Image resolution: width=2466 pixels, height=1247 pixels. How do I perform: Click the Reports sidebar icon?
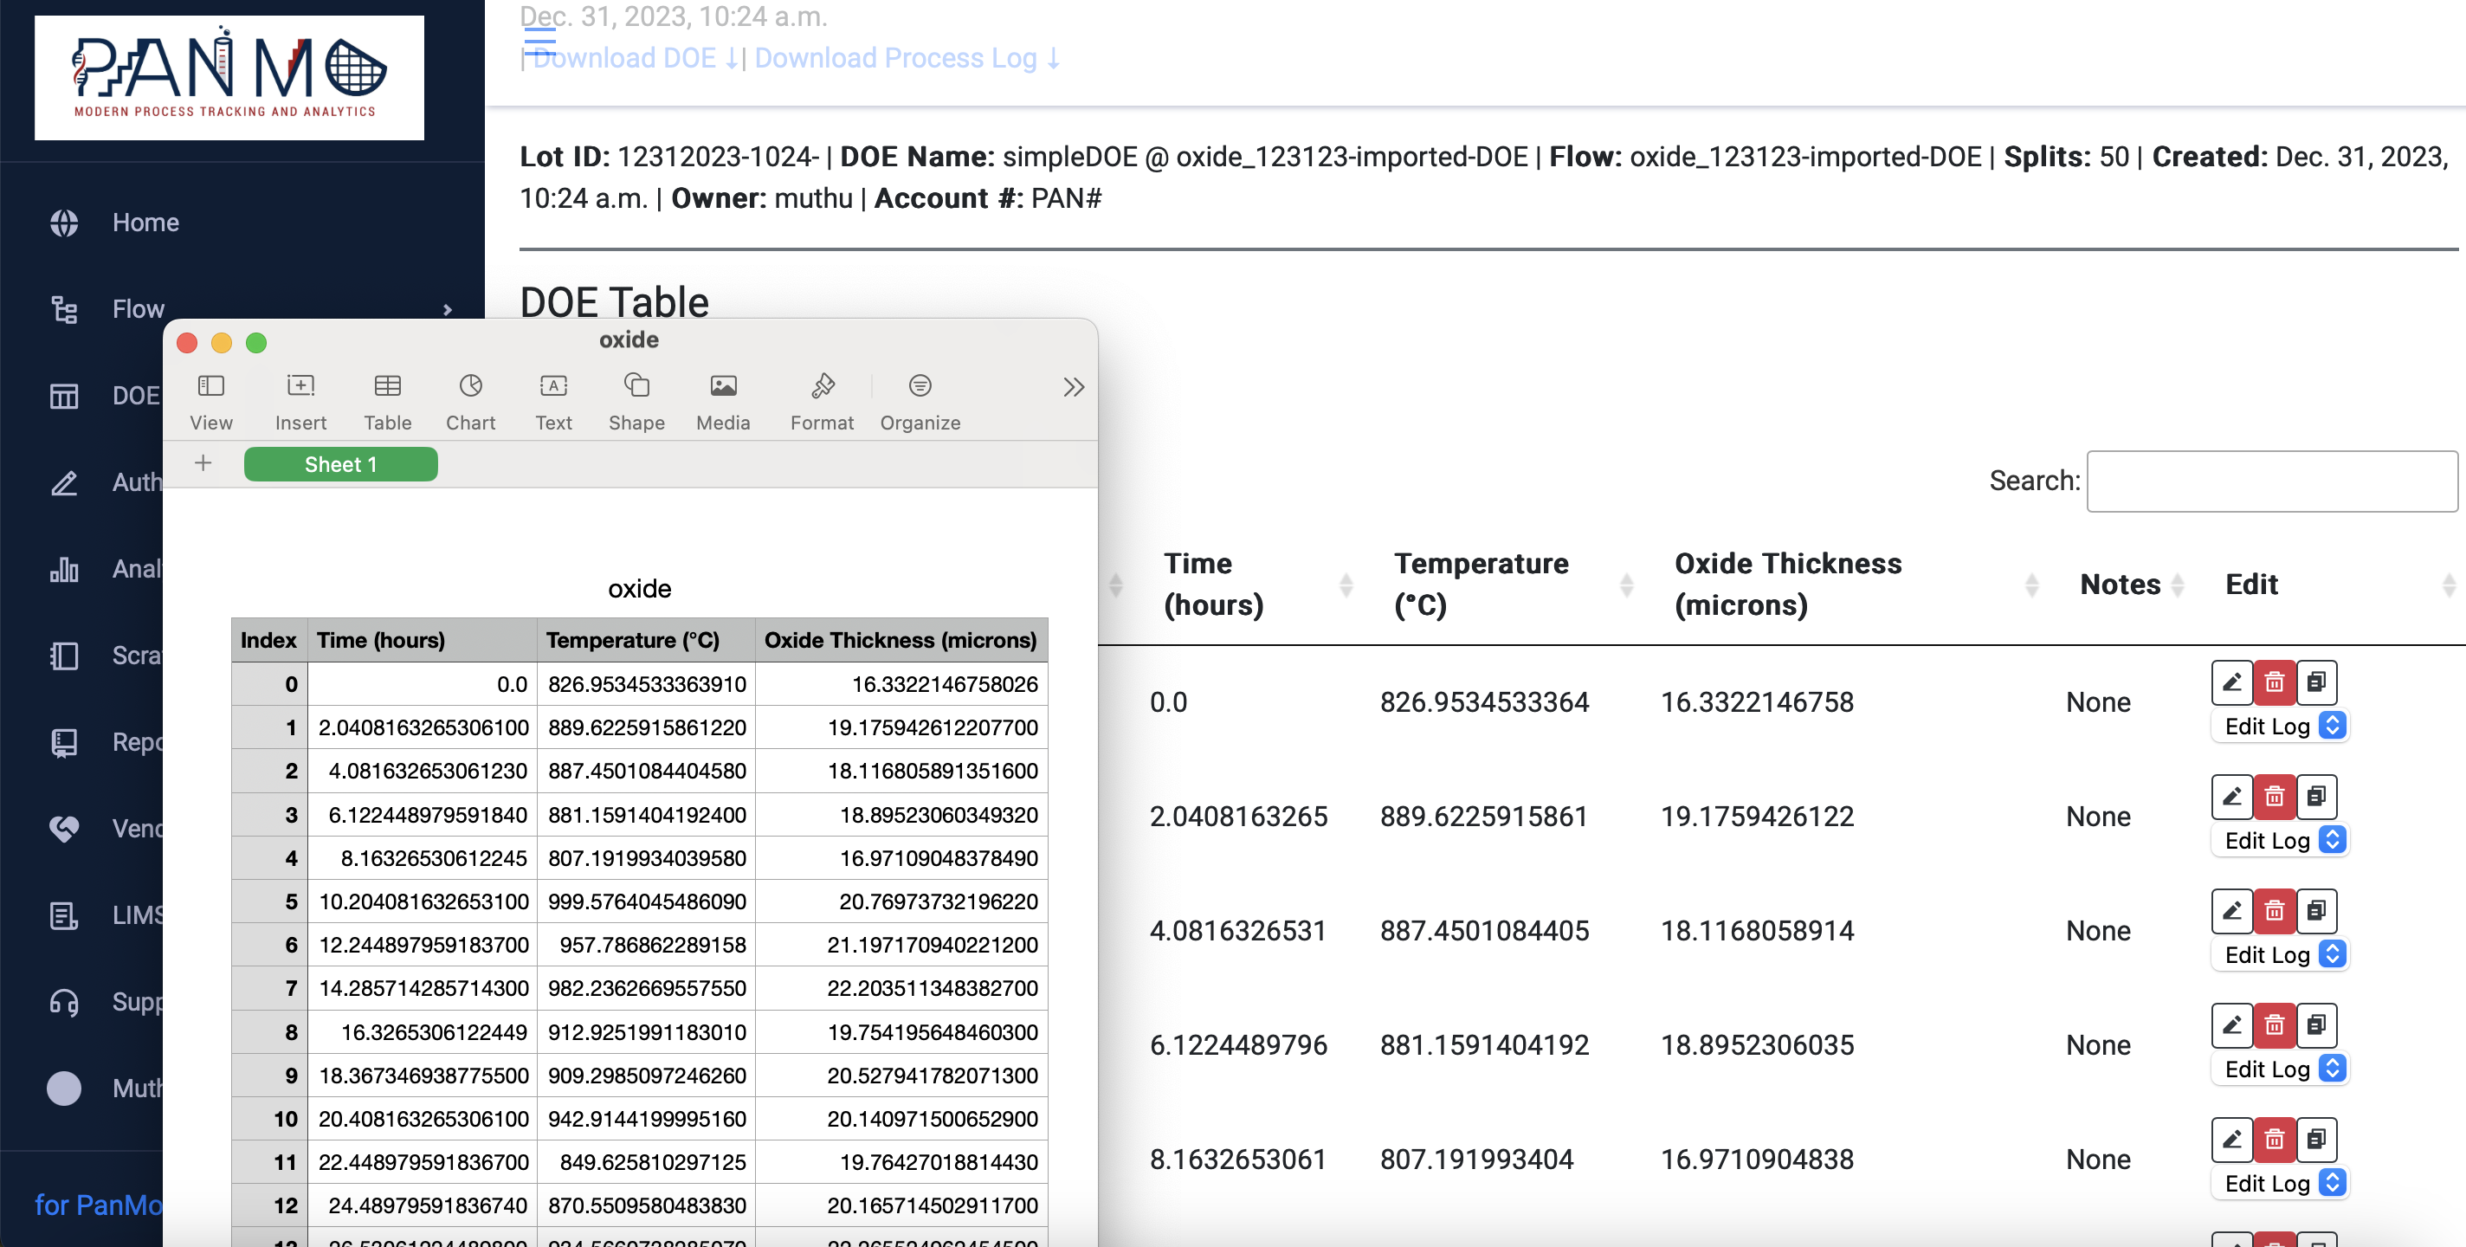click(64, 742)
